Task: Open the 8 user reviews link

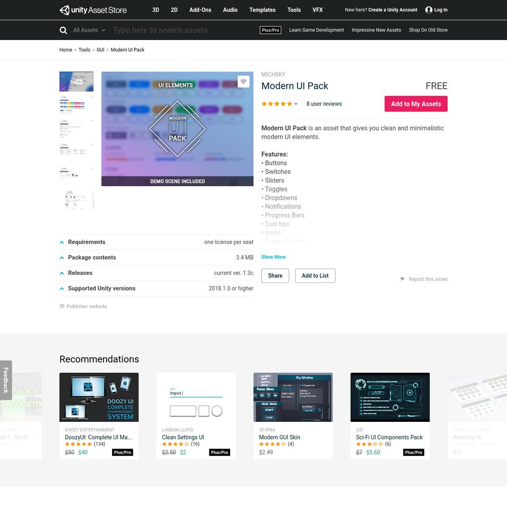Action: [x=324, y=104]
